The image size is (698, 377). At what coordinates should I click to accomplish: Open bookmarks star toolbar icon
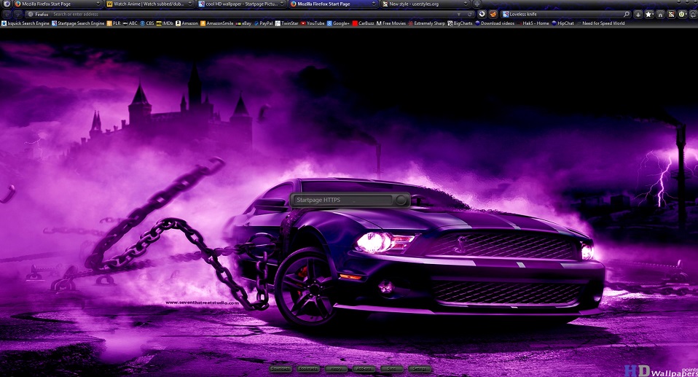pyautogui.click(x=649, y=15)
